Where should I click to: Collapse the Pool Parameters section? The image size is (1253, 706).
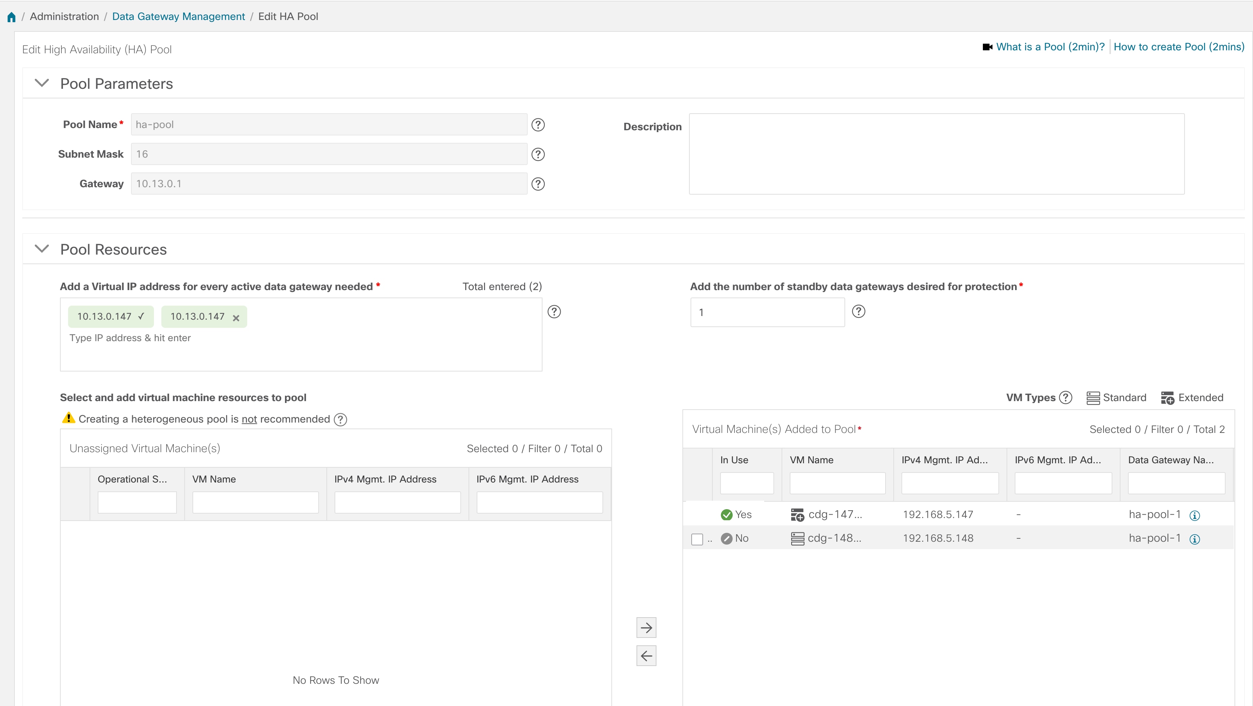pos(41,83)
